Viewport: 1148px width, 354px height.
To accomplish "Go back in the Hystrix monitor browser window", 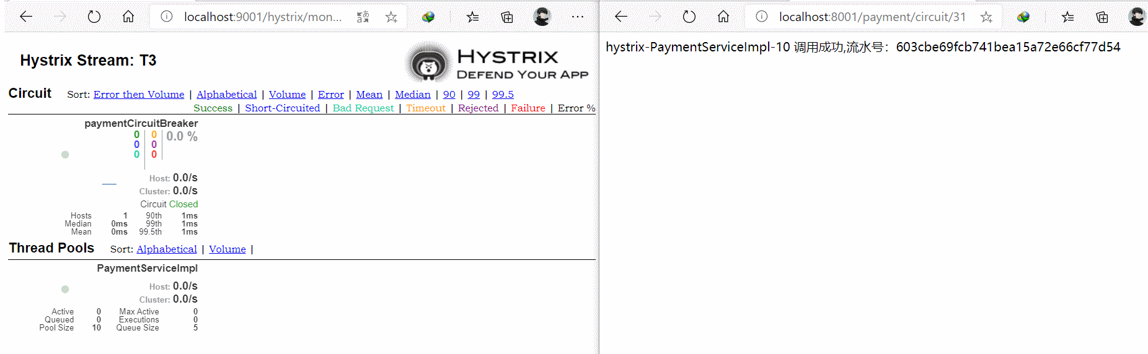I will (26, 17).
